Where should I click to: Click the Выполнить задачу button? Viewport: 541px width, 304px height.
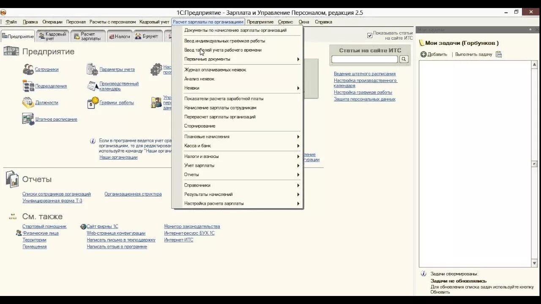click(473, 54)
